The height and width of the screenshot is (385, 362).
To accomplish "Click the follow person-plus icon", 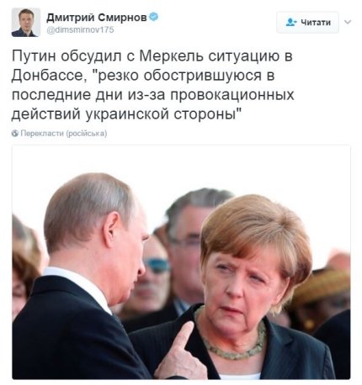I will click(x=291, y=22).
